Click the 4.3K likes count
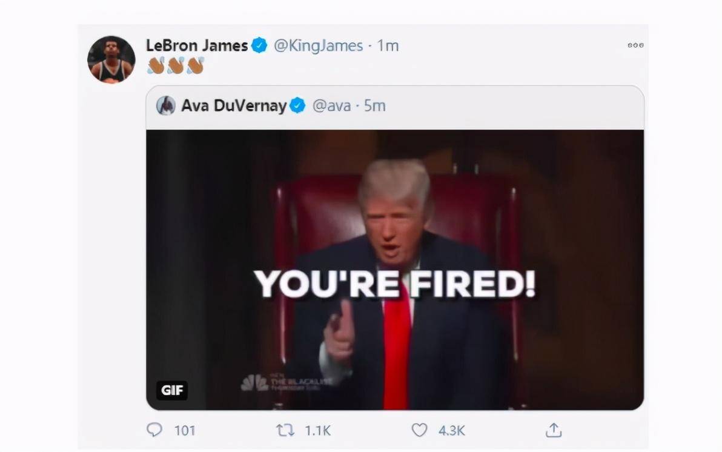The height and width of the screenshot is (452, 722). coord(452,430)
